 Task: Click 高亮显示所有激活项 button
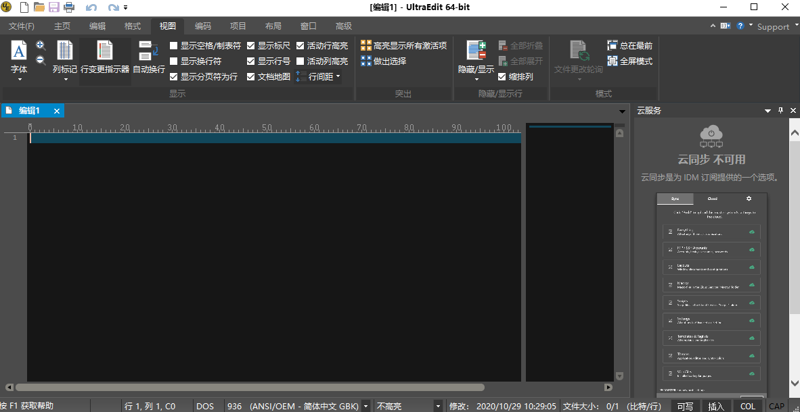(403, 46)
